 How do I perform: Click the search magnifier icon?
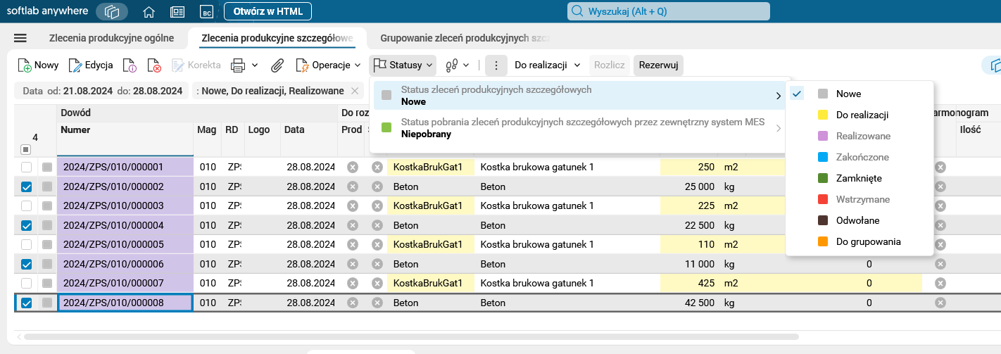pyautogui.click(x=577, y=11)
